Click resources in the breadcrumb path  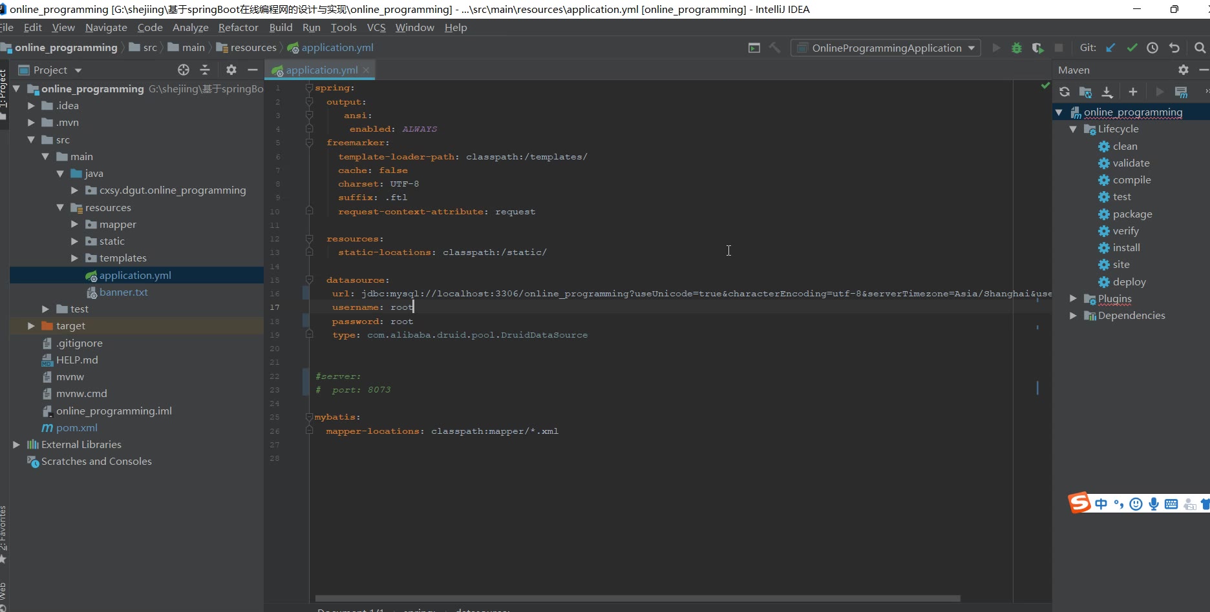pos(253,48)
